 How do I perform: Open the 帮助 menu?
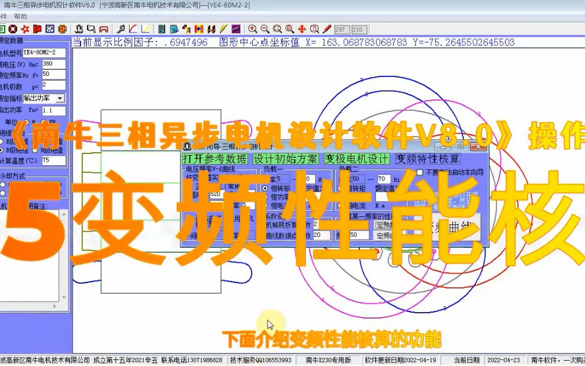tap(21, 17)
